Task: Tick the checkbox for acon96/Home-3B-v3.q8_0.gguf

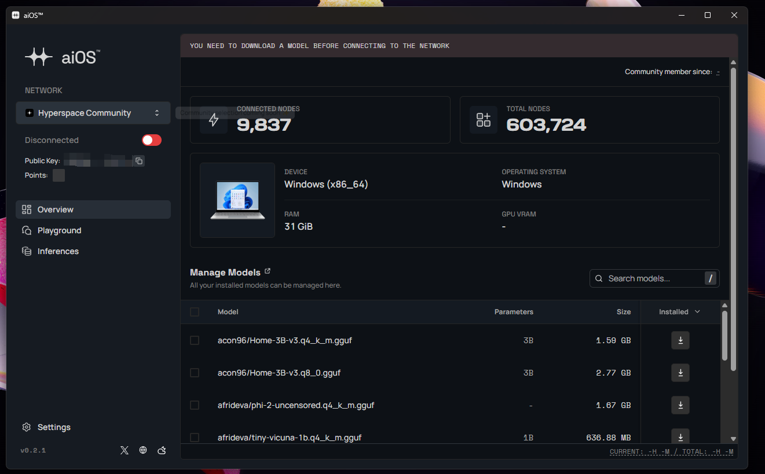Action: 195,373
